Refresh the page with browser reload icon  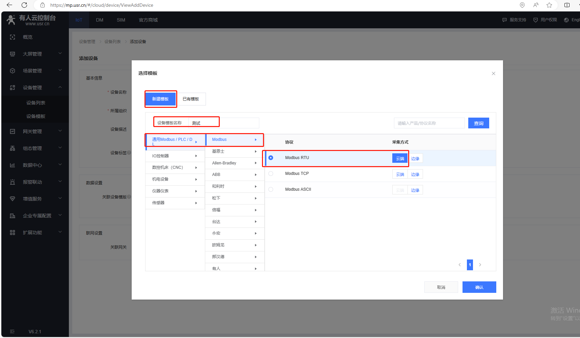24,5
